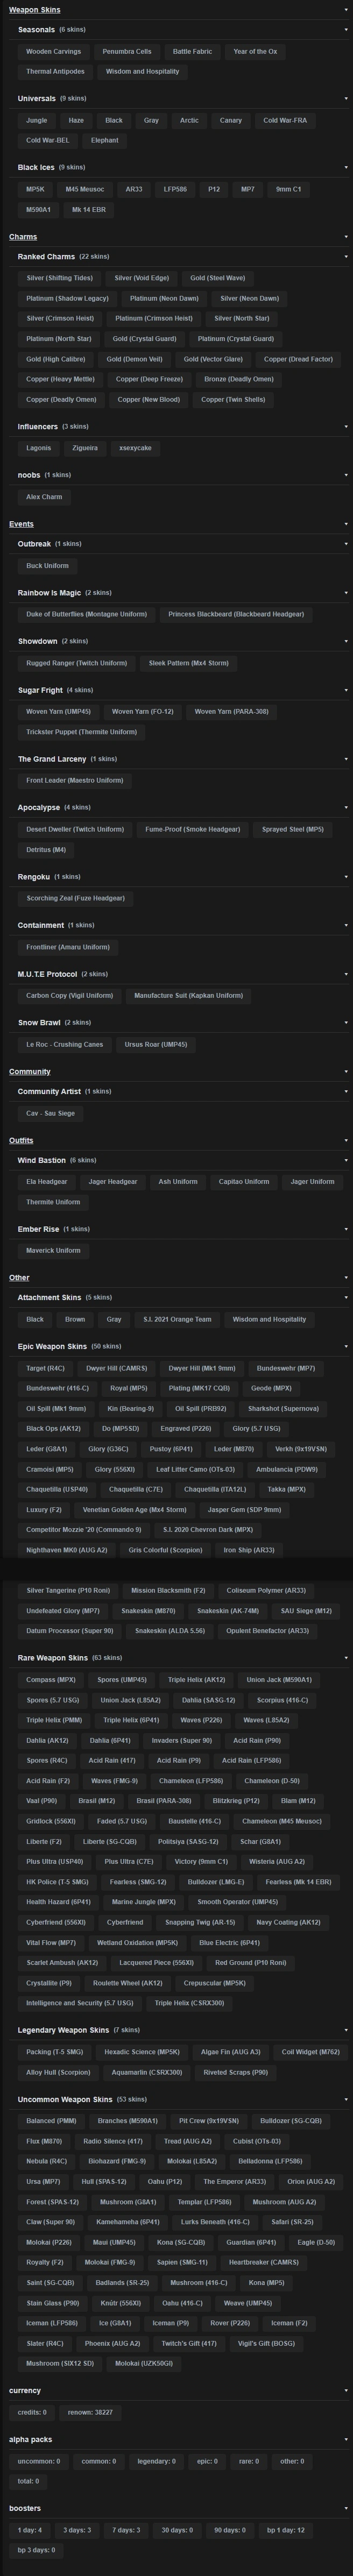Viewport: 353px width, 2576px height.
Task: Click the Year of the Ox tag
Action: (x=255, y=52)
